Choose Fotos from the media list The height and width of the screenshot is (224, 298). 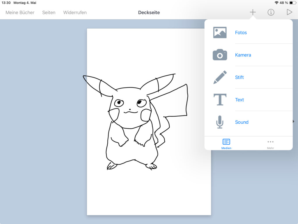pyautogui.click(x=241, y=33)
